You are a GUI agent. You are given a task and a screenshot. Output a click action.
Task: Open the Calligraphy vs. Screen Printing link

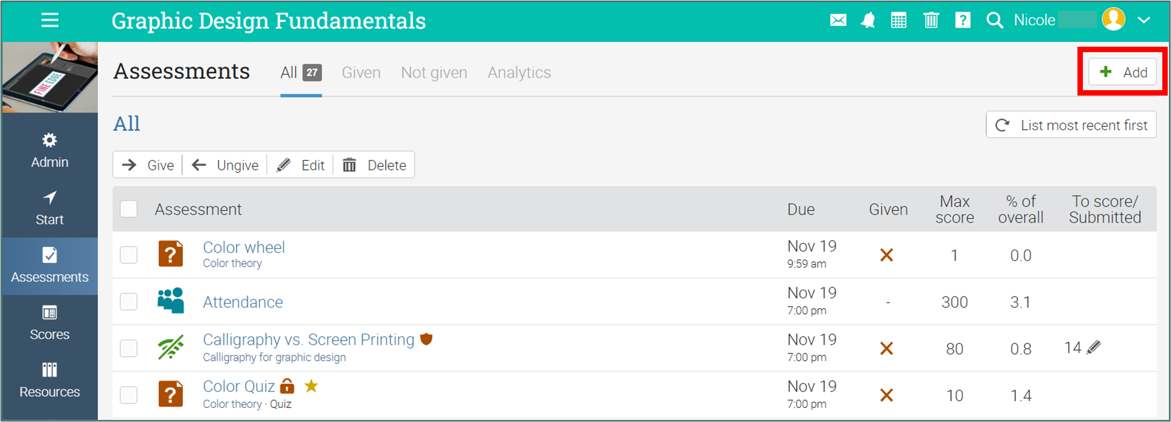308,339
